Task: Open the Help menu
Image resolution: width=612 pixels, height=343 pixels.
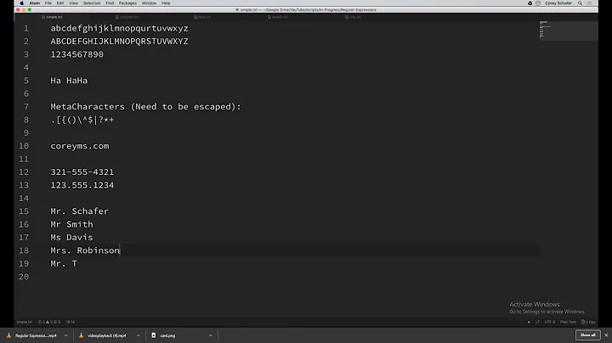Action: coord(166,3)
